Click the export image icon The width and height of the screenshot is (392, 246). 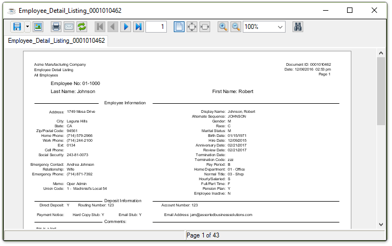(x=38, y=27)
